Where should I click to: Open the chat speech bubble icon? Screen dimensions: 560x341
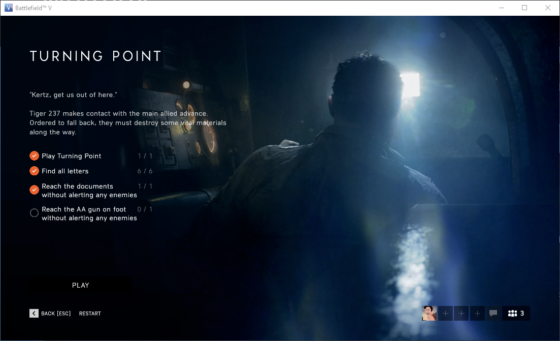[x=493, y=314]
